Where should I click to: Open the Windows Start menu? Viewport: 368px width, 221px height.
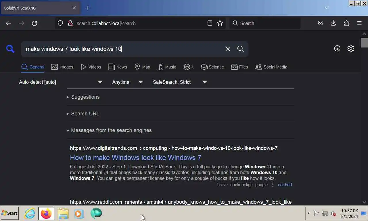pyautogui.click(x=9, y=213)
